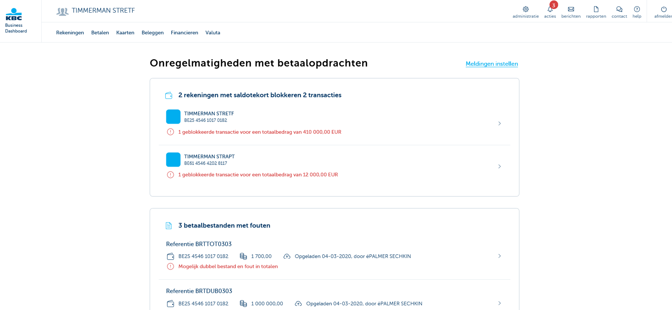Click the amount 1 700,00
Viewport: 672px width, 310px height.
pyautogui.click(x=261, y=256)
